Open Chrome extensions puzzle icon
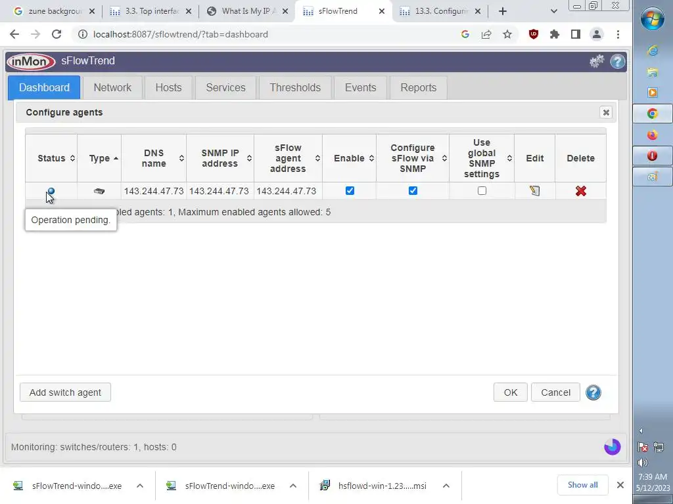Screen dimensions: 673x504 pos(555,34)
